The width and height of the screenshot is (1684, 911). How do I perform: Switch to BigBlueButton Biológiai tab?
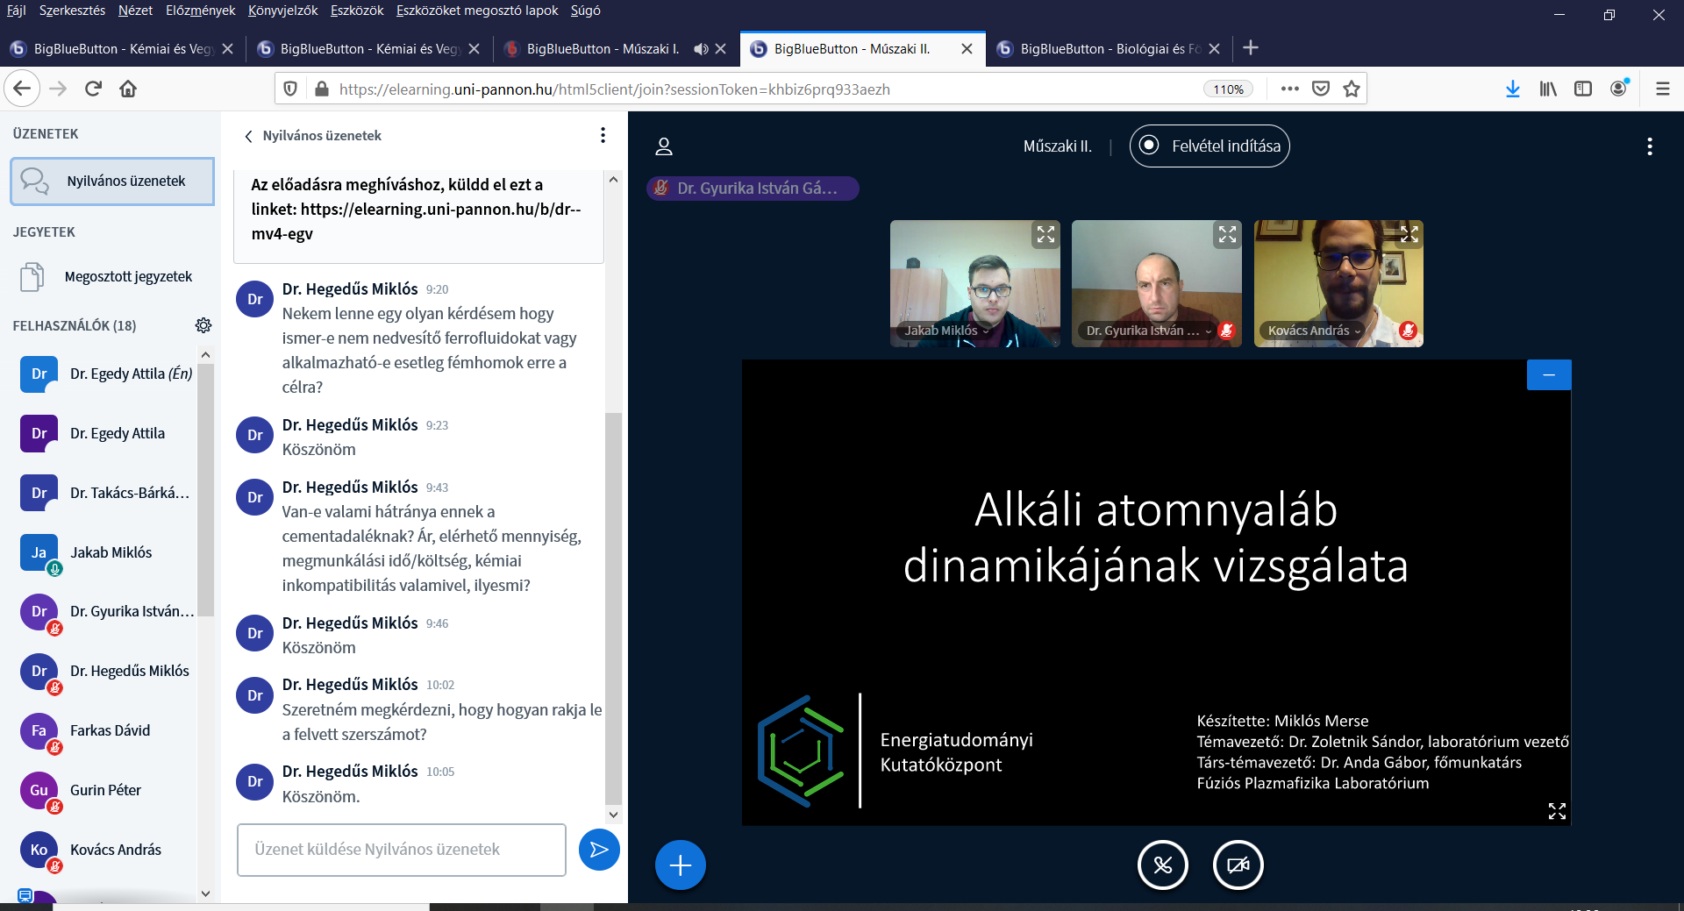pos(1109,49)
